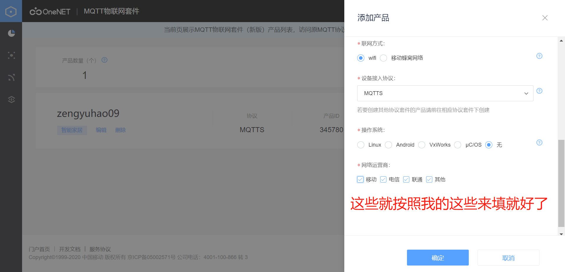Open the pie-chart statistics panel from sidebar
Image resolution: width=565 pixels, height=272 pixels.
tap(11, 33)
